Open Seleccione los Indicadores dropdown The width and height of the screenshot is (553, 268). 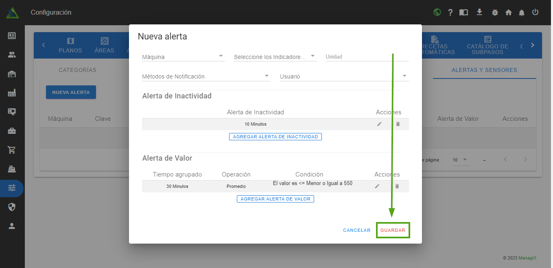pos(275,57)
